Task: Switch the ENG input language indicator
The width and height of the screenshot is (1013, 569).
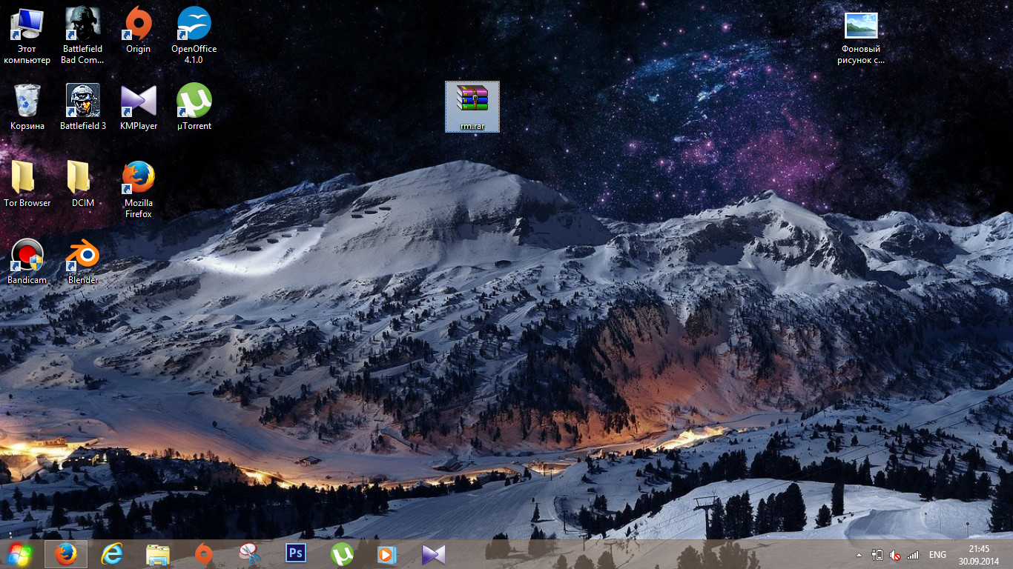Action: pos(937,555)
